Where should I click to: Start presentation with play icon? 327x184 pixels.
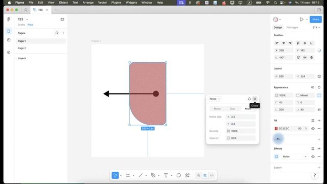pos(301,19)
